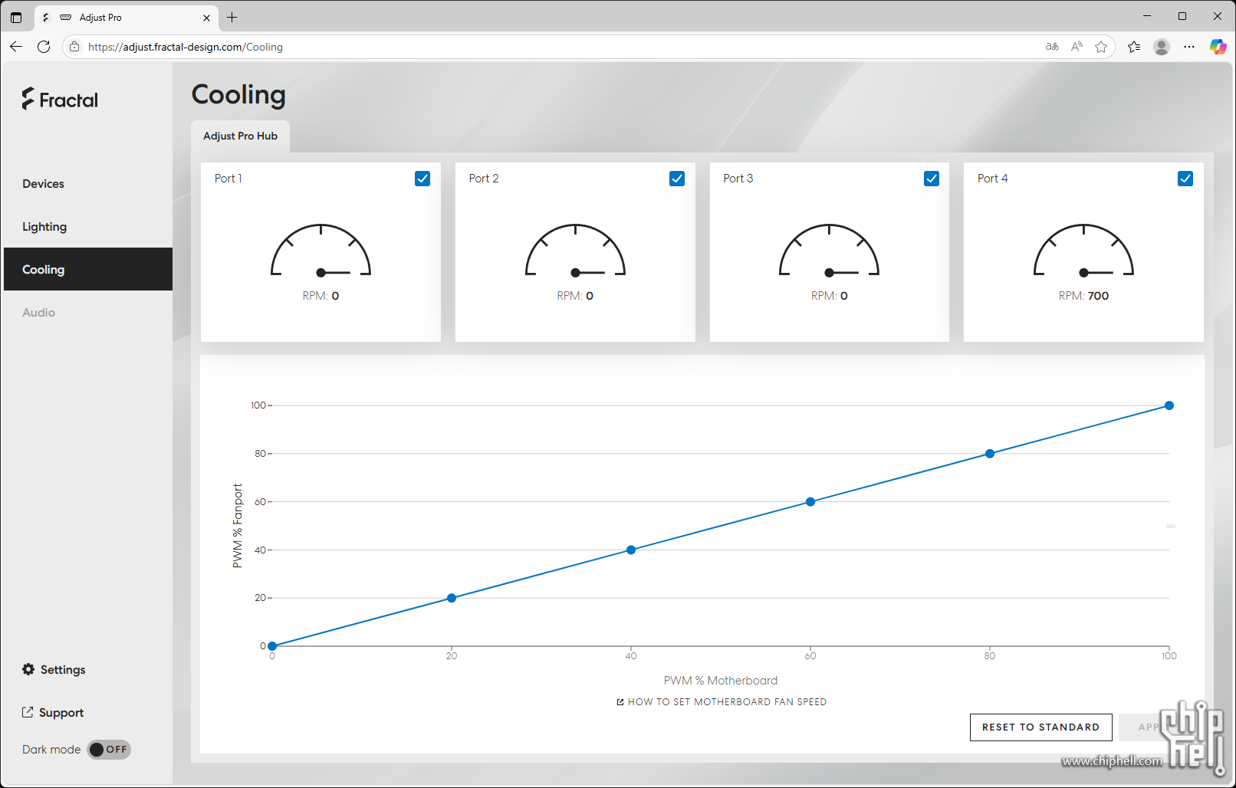Click the Port 3 fan gauge
Screen dimensions: 1236x788
829,251
